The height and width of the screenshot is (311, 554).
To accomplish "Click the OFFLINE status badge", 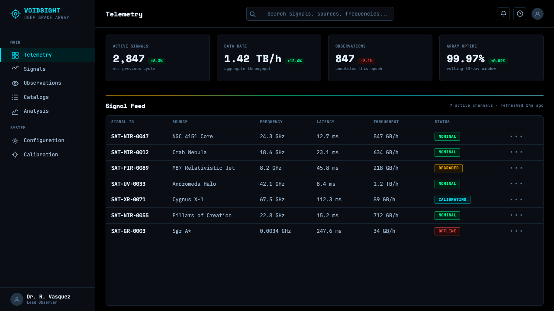I will (x=447, y=231).
